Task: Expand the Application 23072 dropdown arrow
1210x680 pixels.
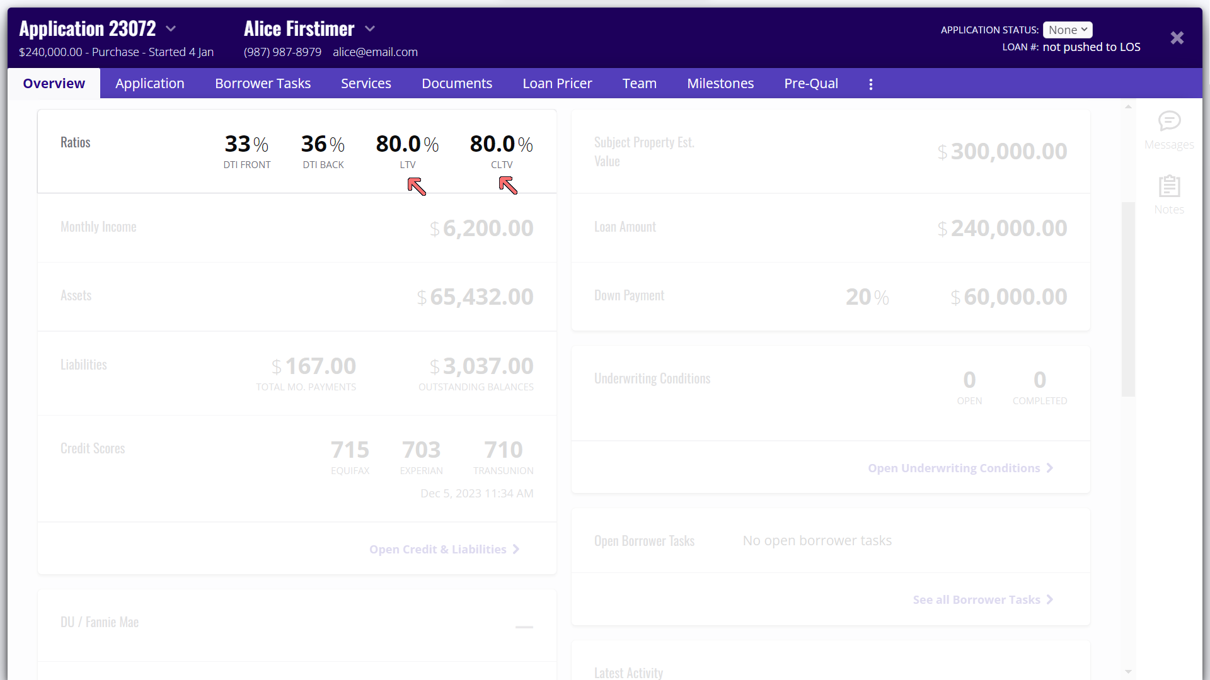Action: point(171,29)
